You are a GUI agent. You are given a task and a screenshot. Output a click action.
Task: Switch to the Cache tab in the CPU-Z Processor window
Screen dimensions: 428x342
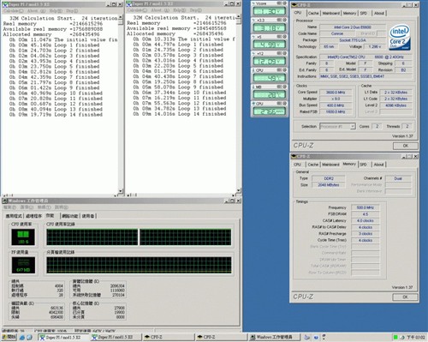click(x=313, y=14)
